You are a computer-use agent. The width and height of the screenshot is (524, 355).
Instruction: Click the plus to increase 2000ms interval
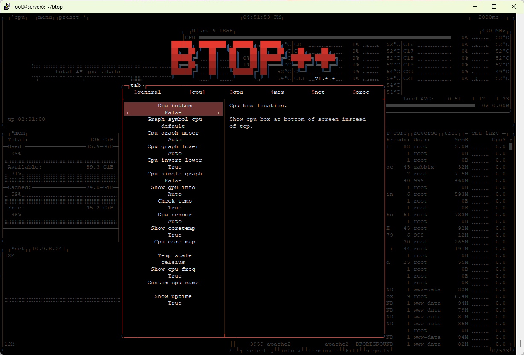(504, 17)
